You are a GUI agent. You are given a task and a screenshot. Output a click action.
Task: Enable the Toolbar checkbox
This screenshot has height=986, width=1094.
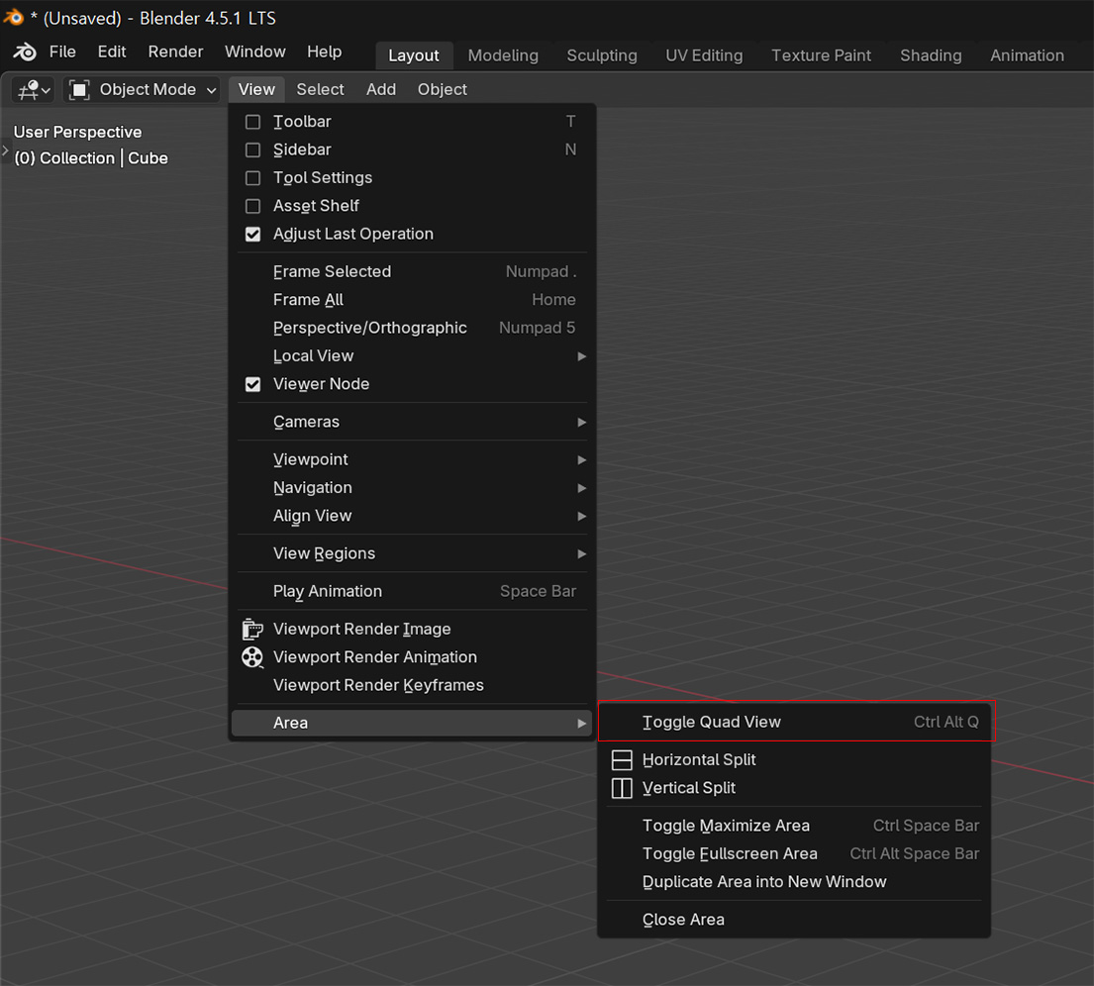(253, 122)
